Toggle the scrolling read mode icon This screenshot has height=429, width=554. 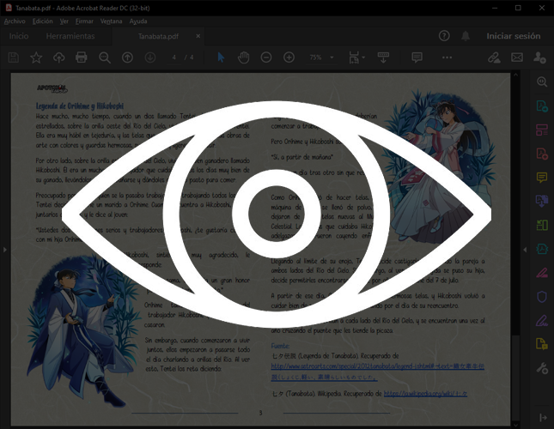383,57
